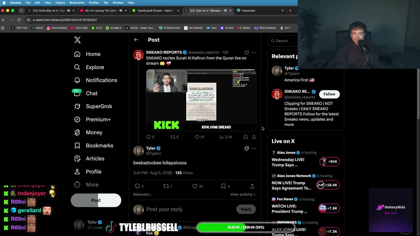Open the KICK bookmark
Screen dimensions: 420x236
pyautogui.click(x=96, y=28)
